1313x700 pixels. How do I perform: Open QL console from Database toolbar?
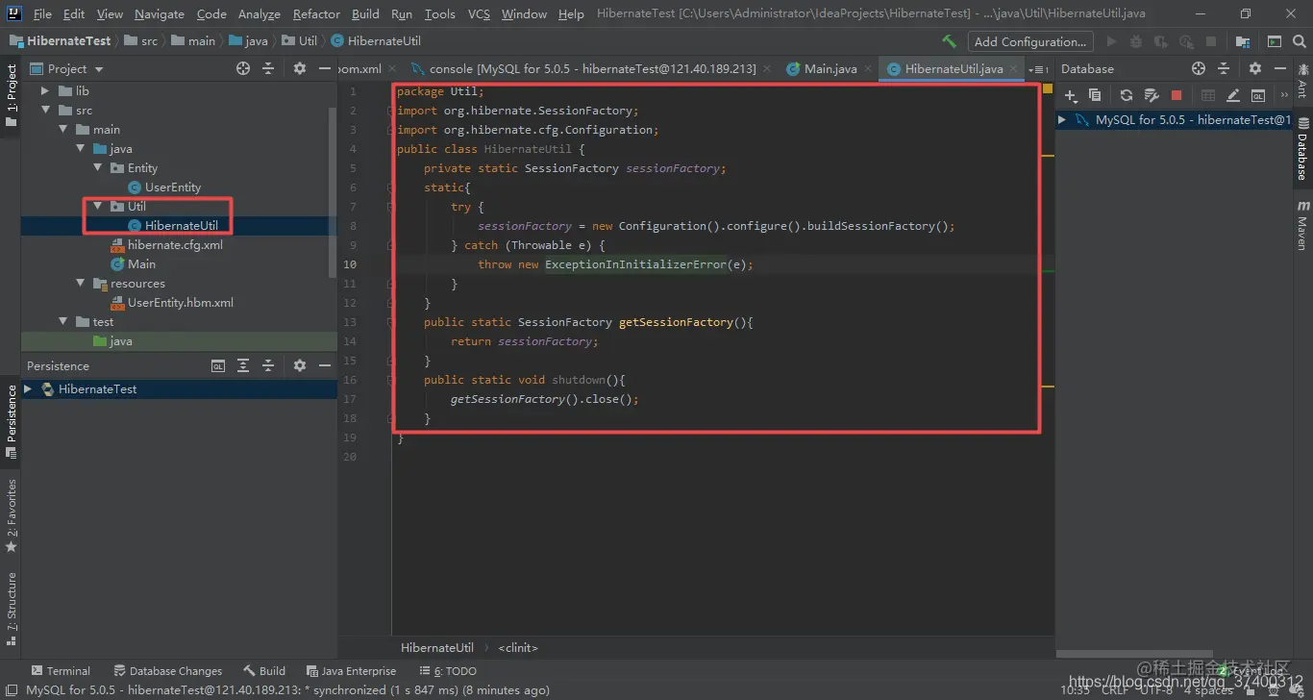coord(1258,95)
